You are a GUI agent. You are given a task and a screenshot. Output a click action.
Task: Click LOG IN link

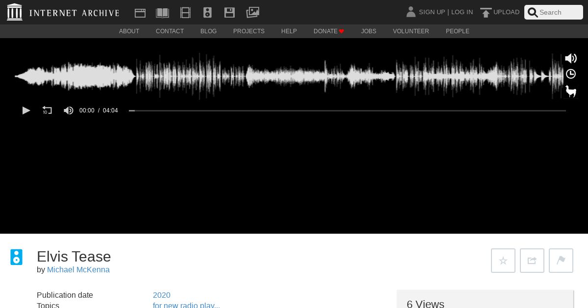pos(462,12)
